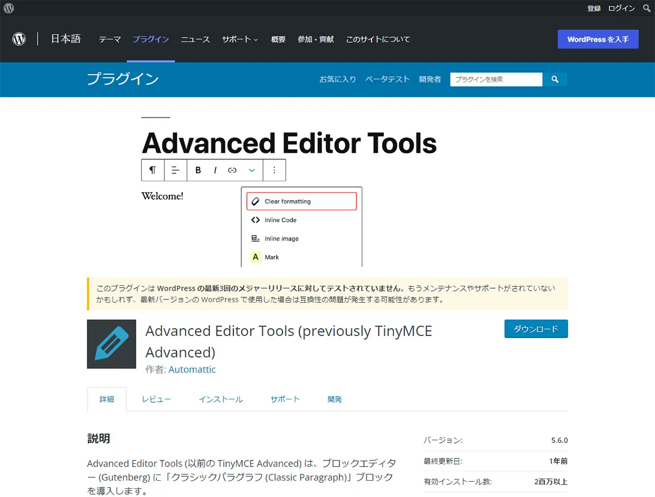Click inside the plugin search field
This screenshot has width=655, height=497.
point(494,79)
